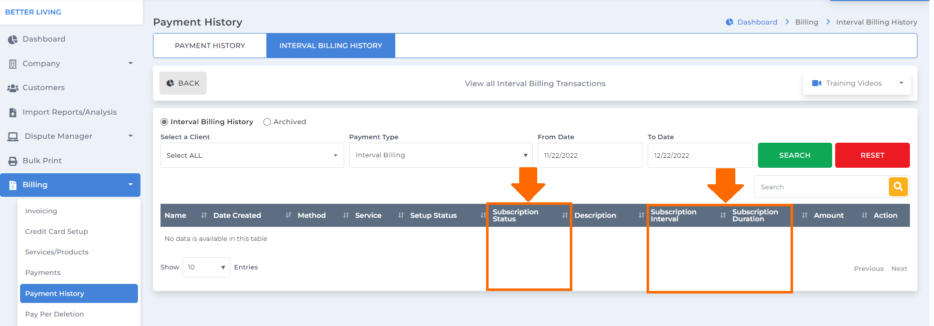Click the Dashboard pie chart sidebar icon
Viewport: 934px width, 326px height.
[13, 40]
